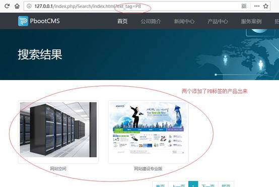279x187 pixels.
Task: Click the 网站空间 product title
Action: [x=58, y=168]
